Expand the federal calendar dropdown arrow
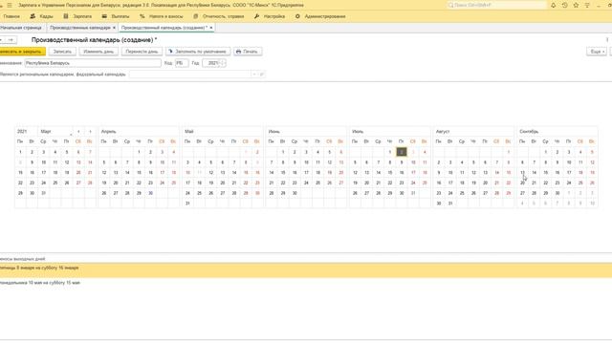The height and width of the screenshot is (344, 612). point(254,75)
